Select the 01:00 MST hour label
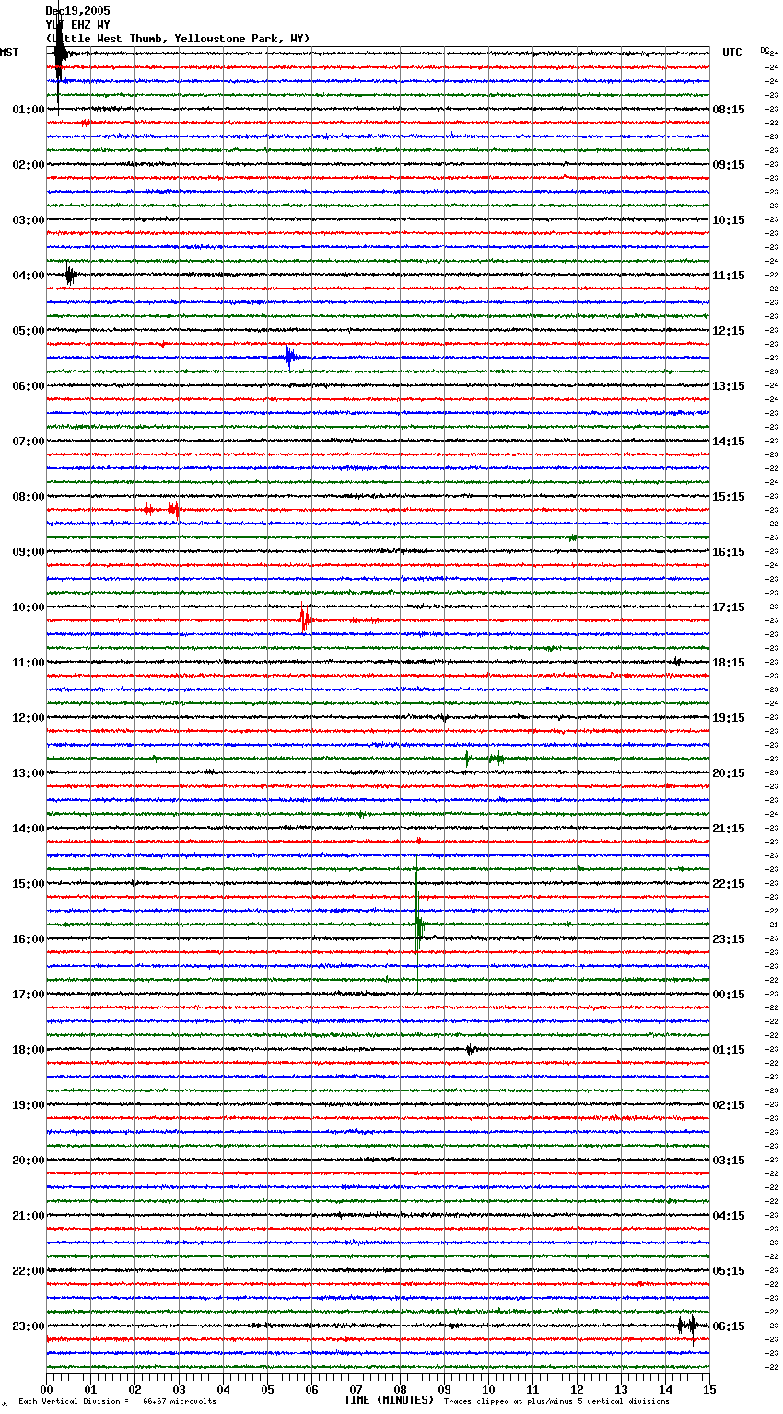This screenshot has width=783, height=1414. point(29,110)
